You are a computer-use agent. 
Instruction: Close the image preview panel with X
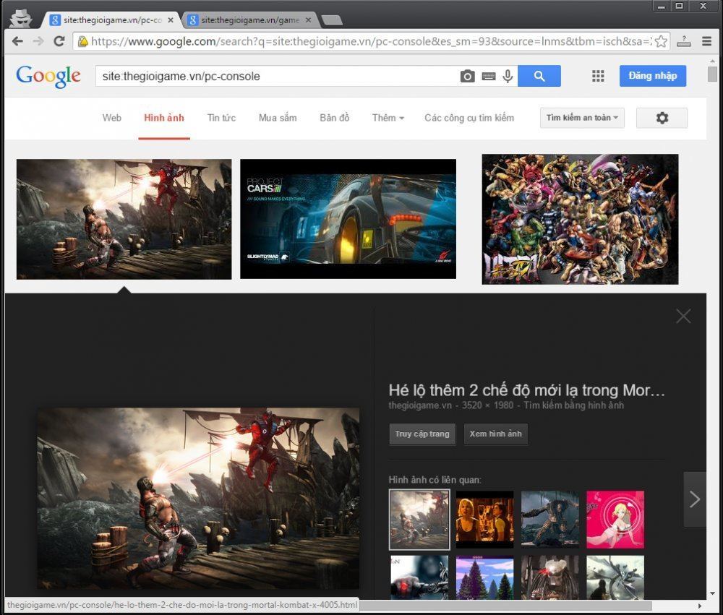coord(683,317)
